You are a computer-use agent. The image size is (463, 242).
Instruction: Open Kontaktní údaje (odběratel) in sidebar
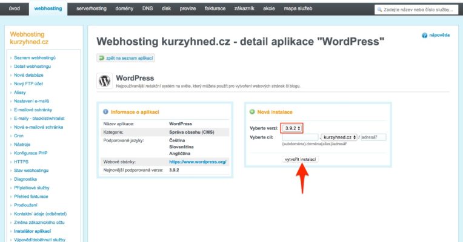tap(41, 214)
